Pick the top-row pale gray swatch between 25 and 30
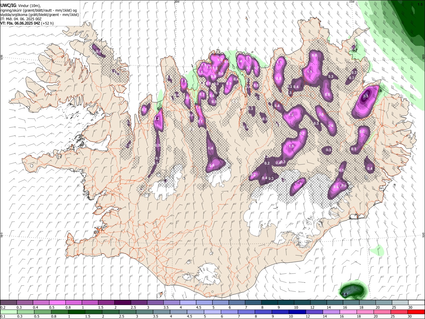This screenshot has width=425, height=319. (x=400, y=303)
